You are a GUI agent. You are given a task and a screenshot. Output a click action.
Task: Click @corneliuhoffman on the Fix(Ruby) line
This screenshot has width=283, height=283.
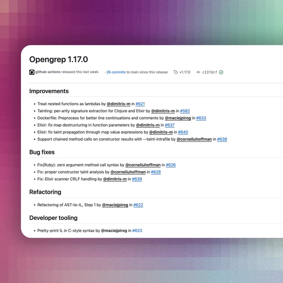click(x=143, y=165)
